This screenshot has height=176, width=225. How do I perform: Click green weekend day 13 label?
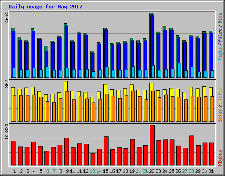(x=92, y=171)
